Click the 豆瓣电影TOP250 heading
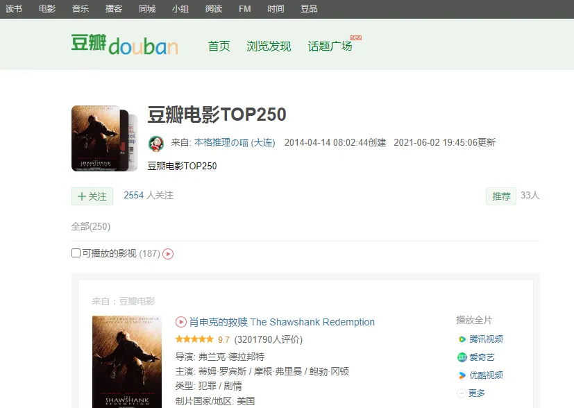Image resolution: width=574 pixels, height=408 pixels. tap(217, 114)
